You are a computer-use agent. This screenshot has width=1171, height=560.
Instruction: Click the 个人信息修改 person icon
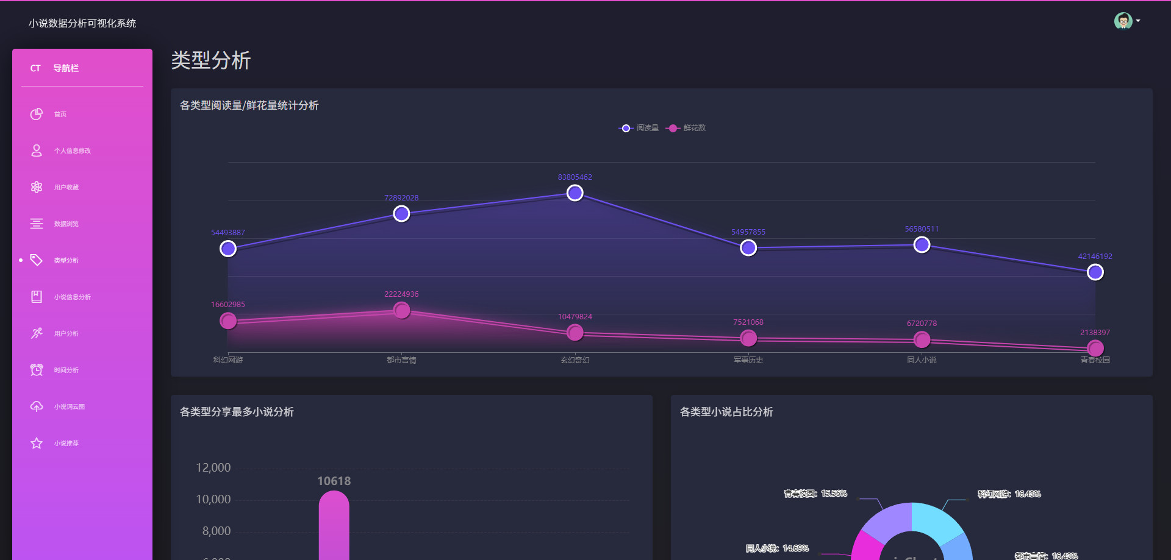tap(37, 151)
